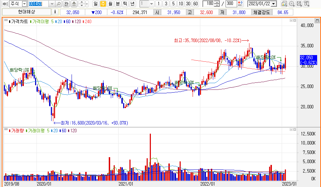Image resolution: width=321 pixels, height=187 pixels.
Task: Open the small dropdown beside navigation arrows
Action: click(x=87, y=4)
